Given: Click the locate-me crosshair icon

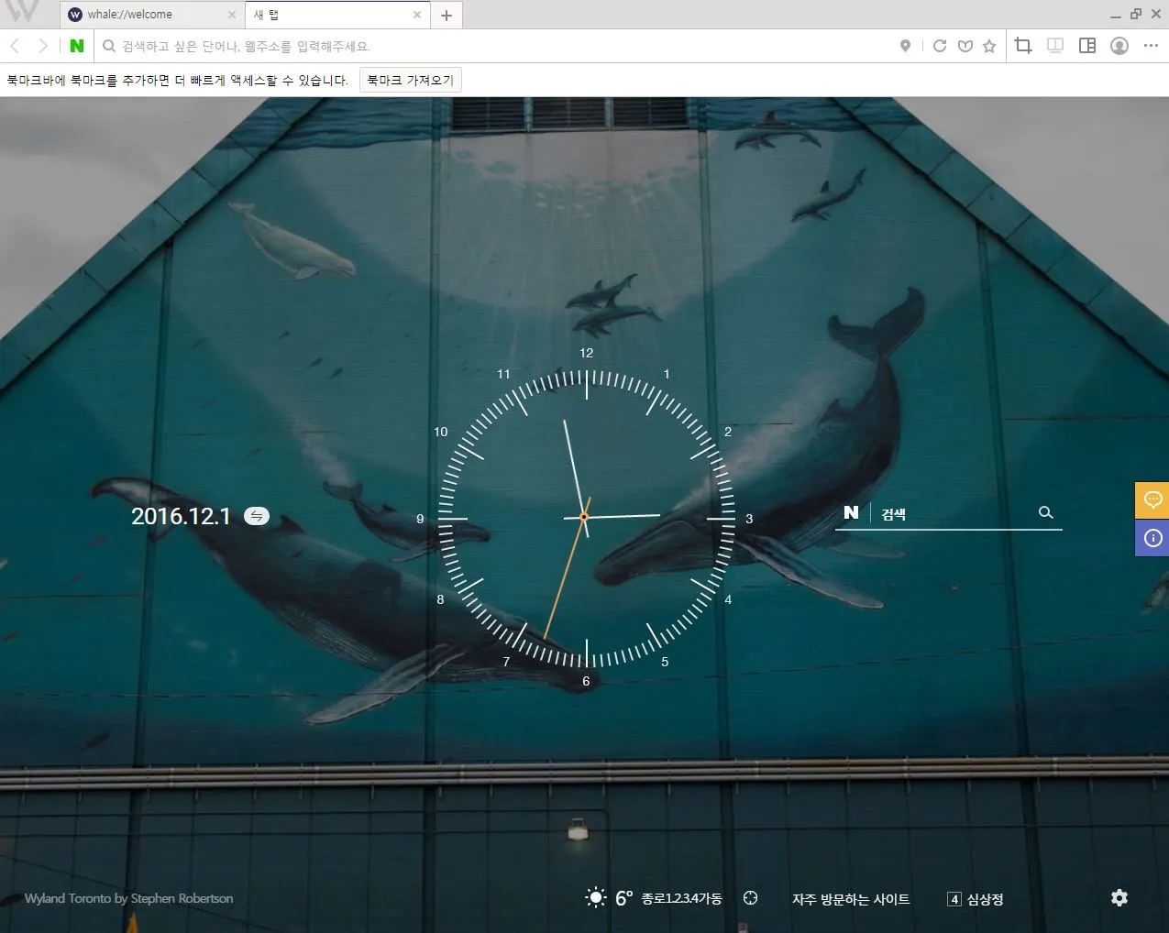Looking at the screenshot, I should tap(750, 898).
